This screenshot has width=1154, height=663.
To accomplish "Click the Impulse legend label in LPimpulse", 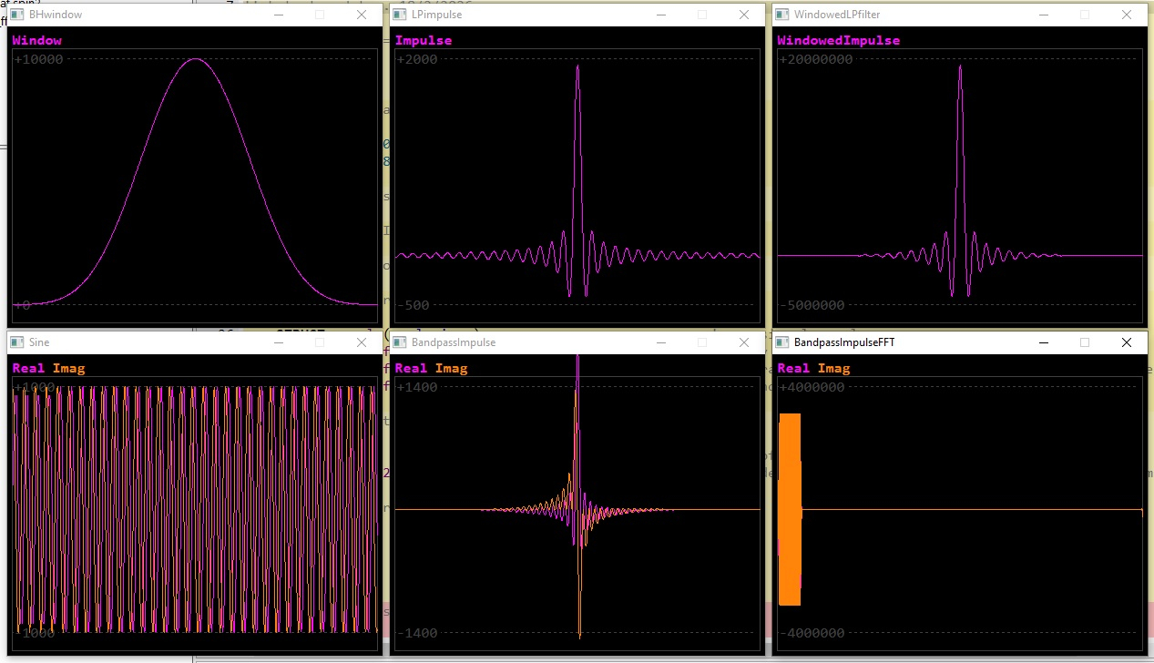I will click(x=423, y=40).
